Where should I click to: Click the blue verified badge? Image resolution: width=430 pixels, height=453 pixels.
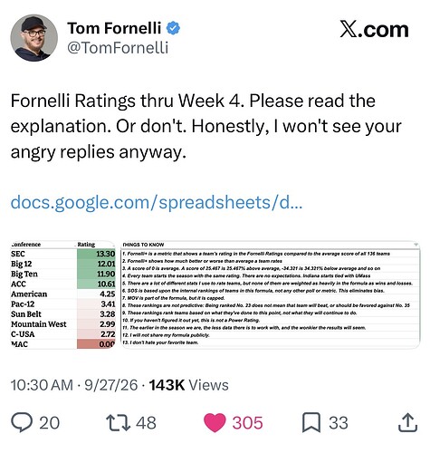click(173, 28)
